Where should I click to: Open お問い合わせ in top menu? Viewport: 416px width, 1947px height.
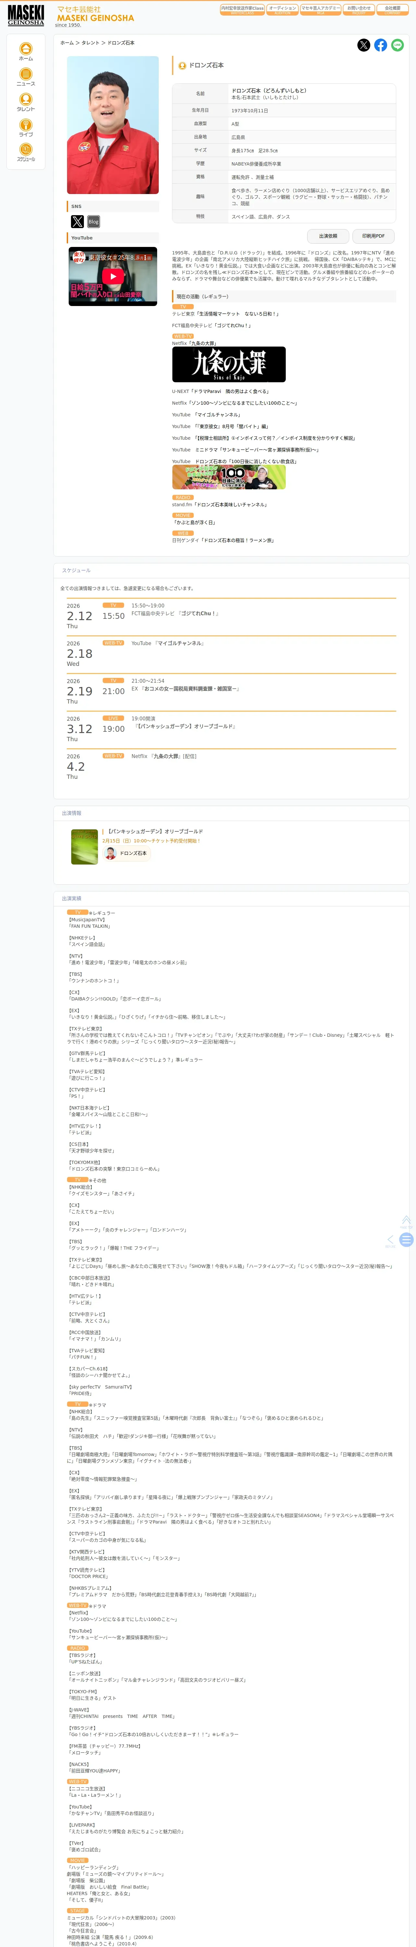tap(359, 10)
